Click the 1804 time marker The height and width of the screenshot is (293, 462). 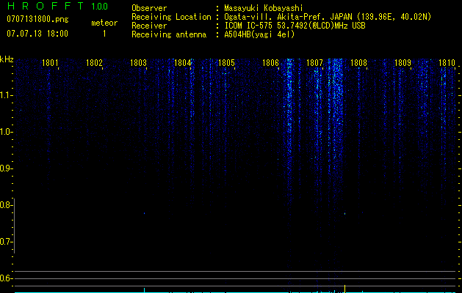(182, 62)
